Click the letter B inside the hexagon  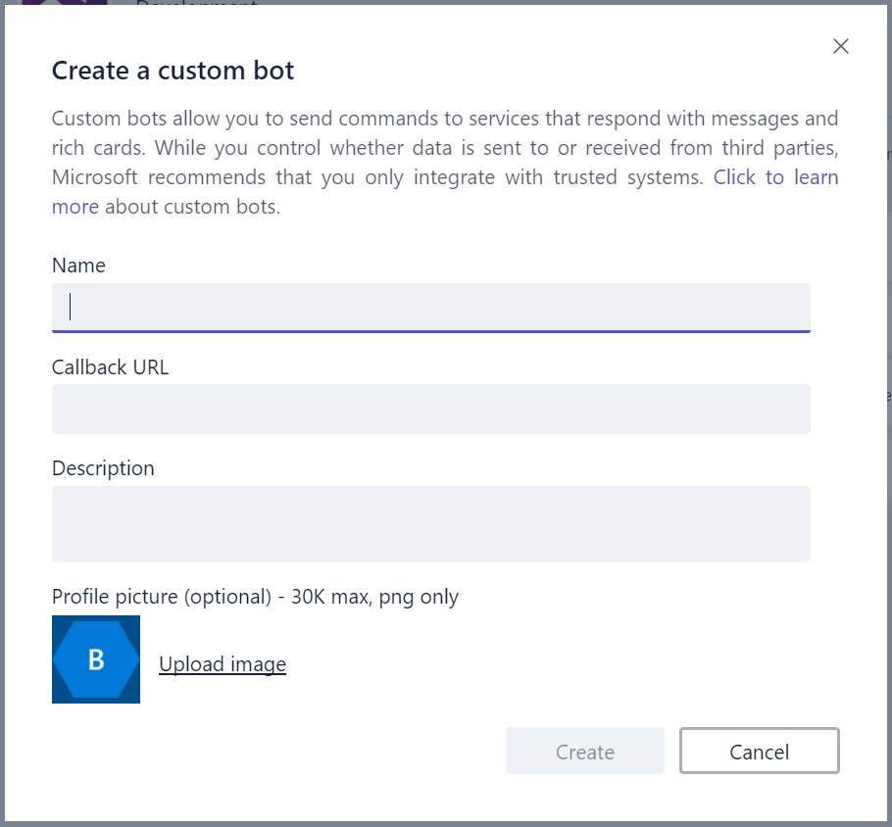pyautogui.click(x=96, y=659)
